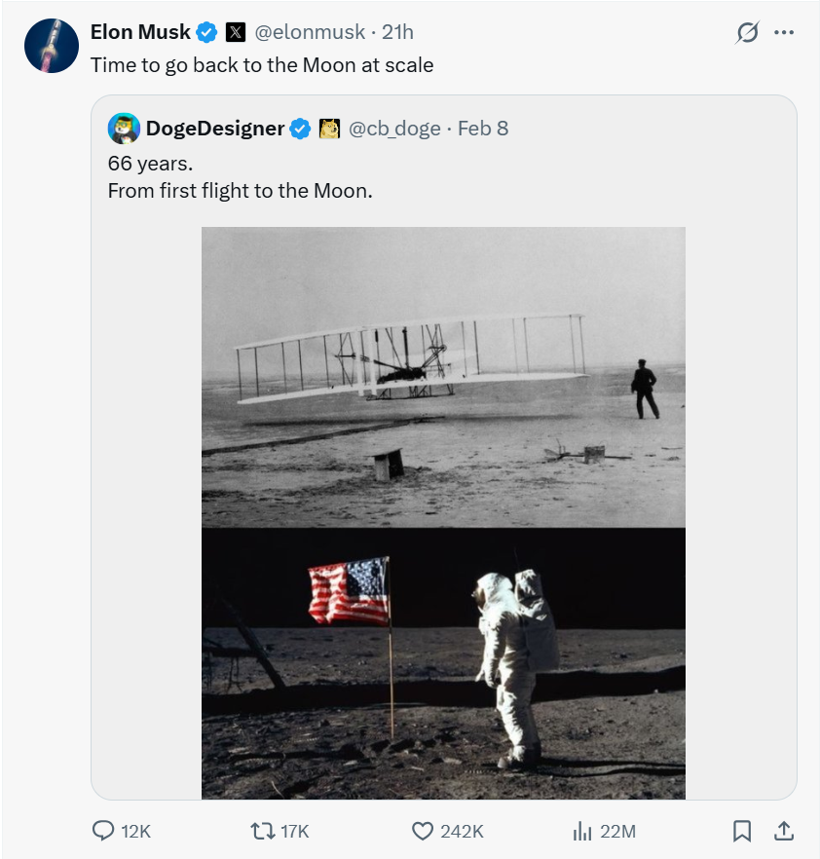Click Elon Musk's profile picture
This screenshot has height=859, width=820.
tap(51, 45)
